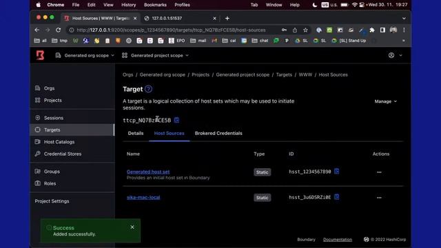Open the Bookmarks menu in menu bar

pos(155,5)
